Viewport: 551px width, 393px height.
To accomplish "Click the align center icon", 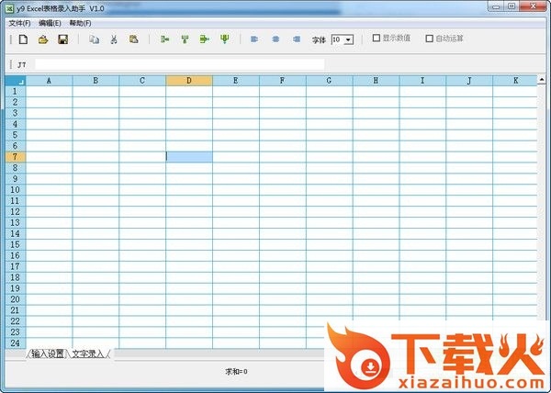I will 275,39.
